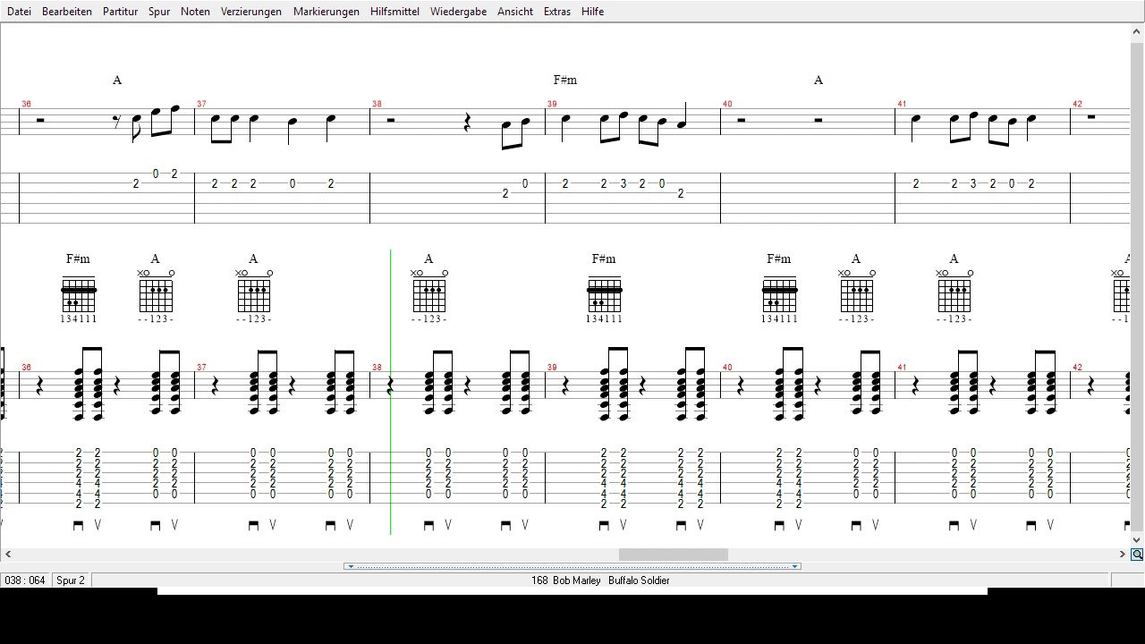This screenshot has width=1145, height=644.
Task: Click the A chord diagram above measure 41
Action: pos(954,292)
